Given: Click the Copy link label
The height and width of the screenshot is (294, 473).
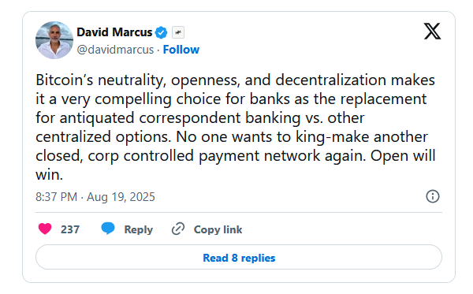Looking at the screenshot, I should pos(218,229).
